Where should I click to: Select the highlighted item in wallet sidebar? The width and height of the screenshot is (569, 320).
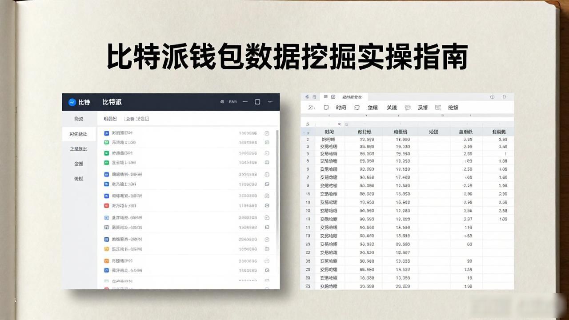pyautogui.click(x=79, y=134)
